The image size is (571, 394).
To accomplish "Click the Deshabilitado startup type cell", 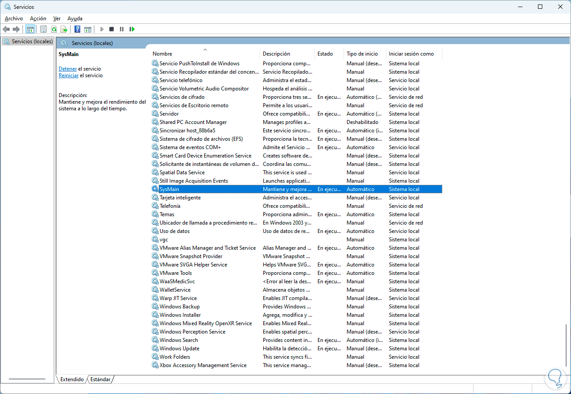I will pyautogui.click(x=362, y=122).
